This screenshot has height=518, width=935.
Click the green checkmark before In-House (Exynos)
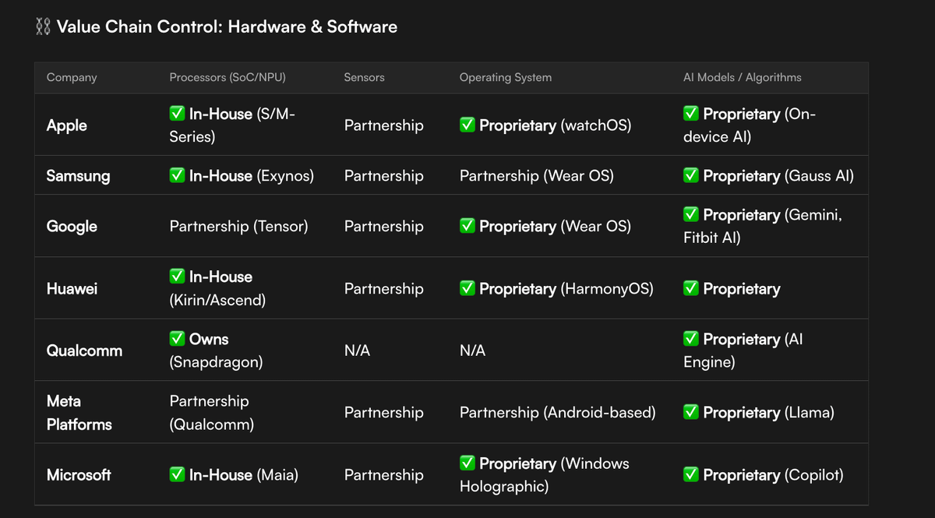tap(177, 175)
